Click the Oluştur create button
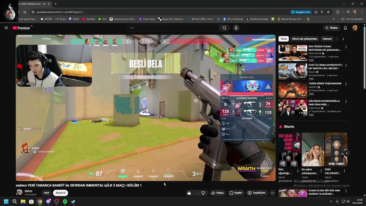Image resolution: width=366 pixels, height=206 pixels. (x=331, y=28)
